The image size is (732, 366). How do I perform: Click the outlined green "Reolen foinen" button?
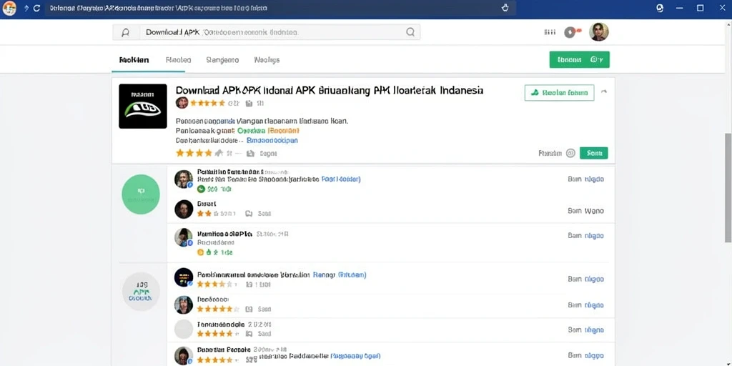559,93
